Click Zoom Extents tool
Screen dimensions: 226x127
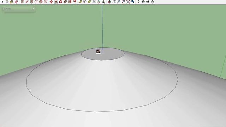[x=128, y=2]
